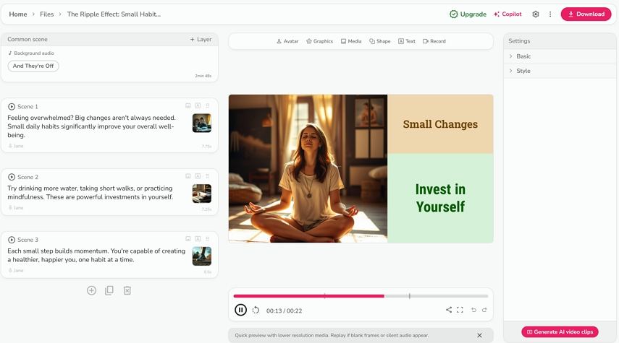The height and width of the screenshot is (343, 619).
Task: Undo the last edit
Action: 473,310
